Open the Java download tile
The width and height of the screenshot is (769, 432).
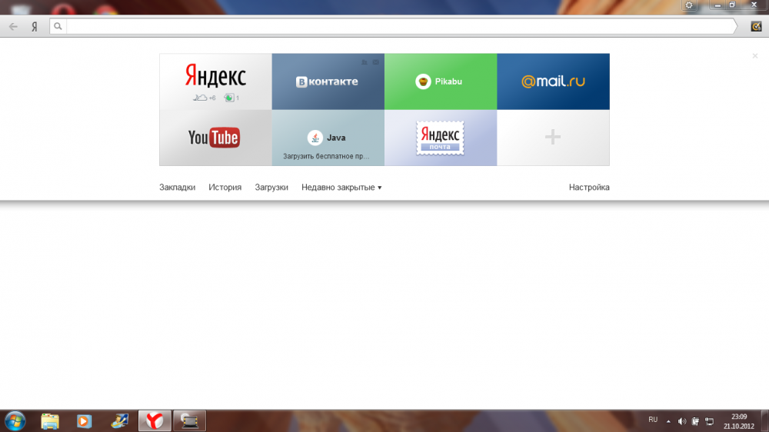click(x=328, y=138)
